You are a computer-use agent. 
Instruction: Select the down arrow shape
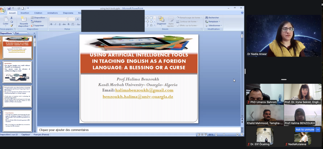click(x=148, y=21)
